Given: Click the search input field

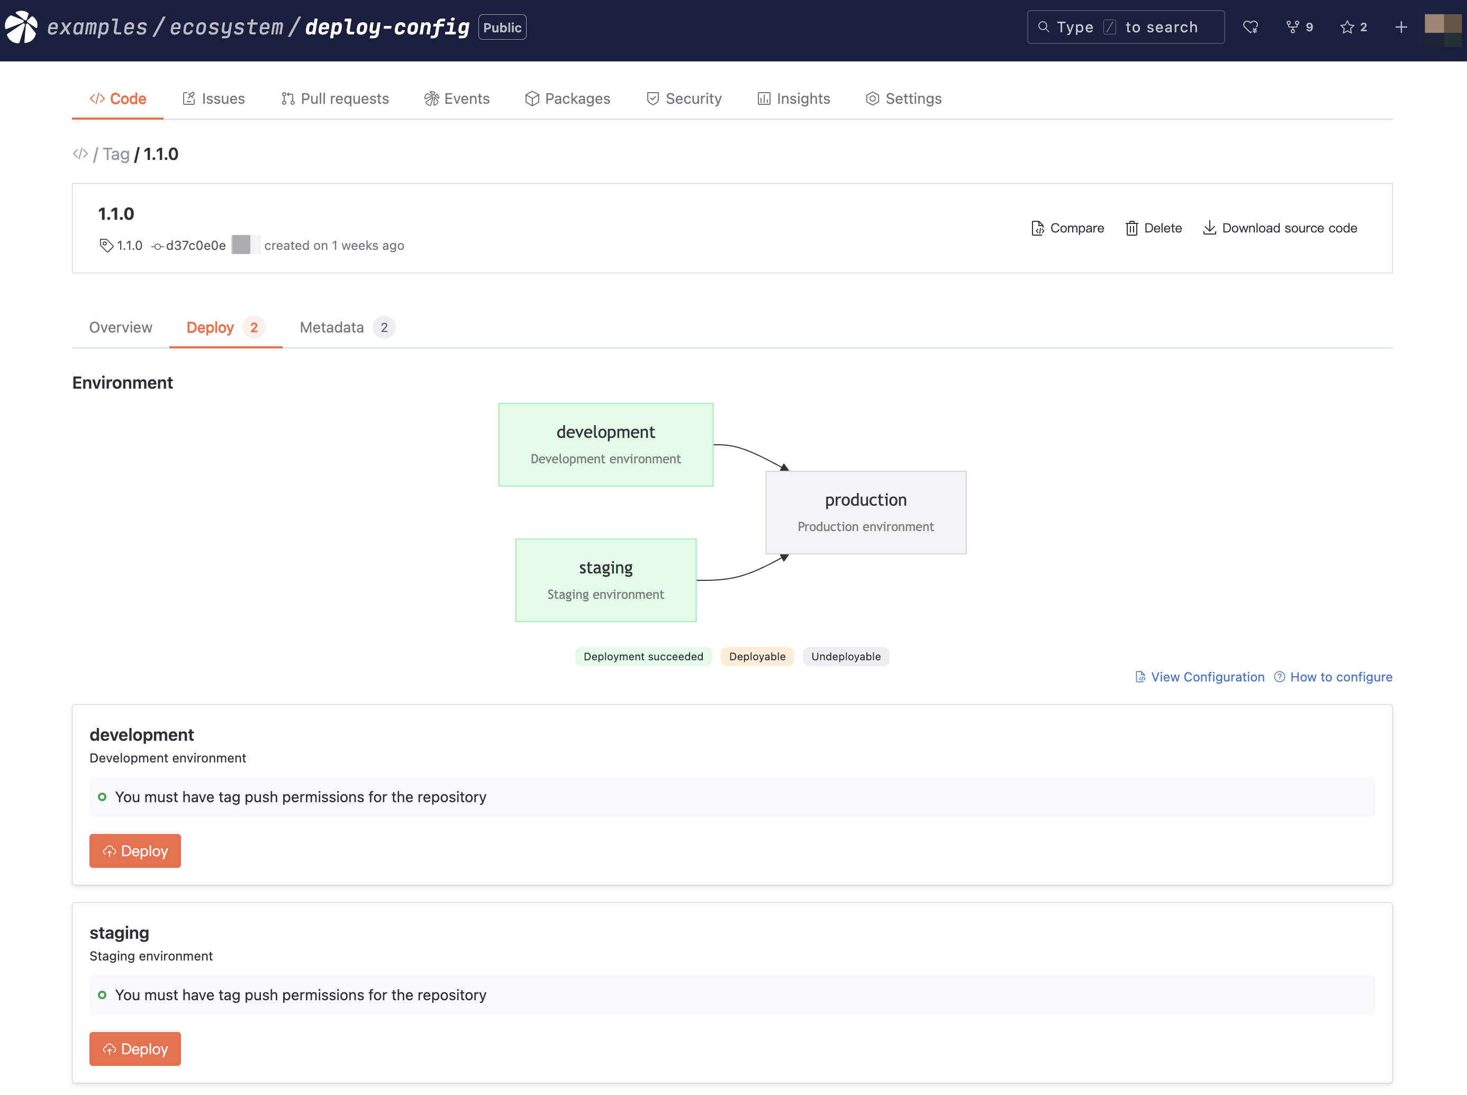Looking at the screenshot, I should click(1126, 27).
